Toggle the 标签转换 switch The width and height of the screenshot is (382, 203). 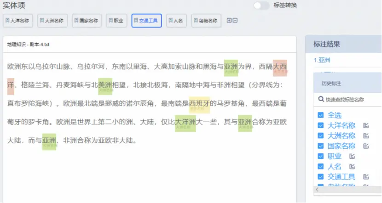[261, 6]
